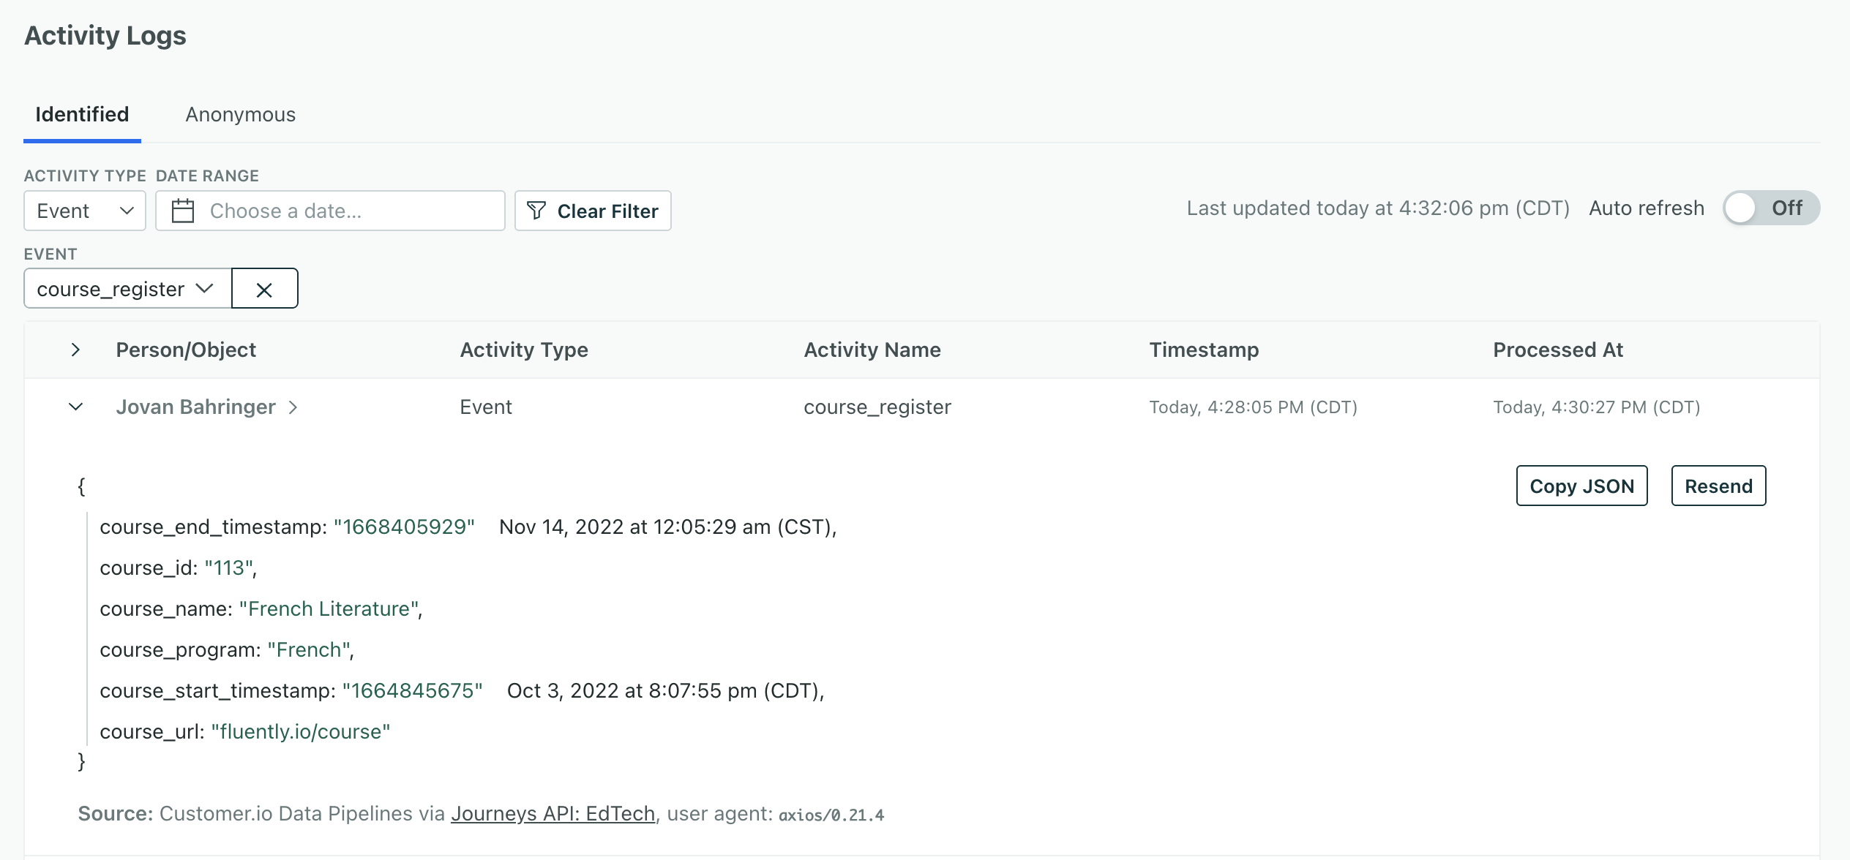The width and height of the screenshot is (1850, 860).
Task: Resend the course_register event
Action: (1718, 486)
